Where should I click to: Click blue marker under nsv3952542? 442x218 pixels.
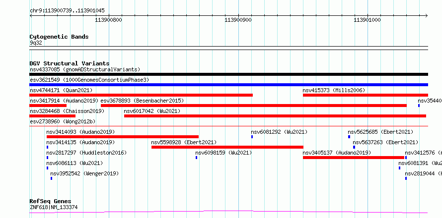pyautogui.click(x=51, y=178)
